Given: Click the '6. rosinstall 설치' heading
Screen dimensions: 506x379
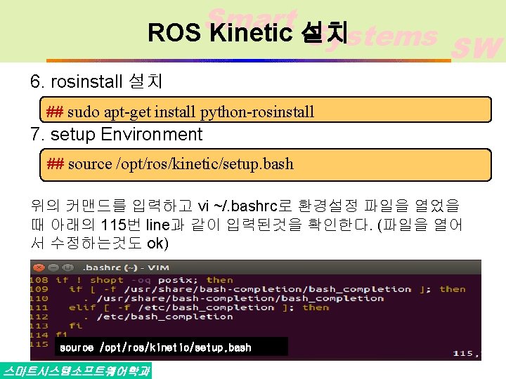Looking at the screenshot, I should 96,81.
